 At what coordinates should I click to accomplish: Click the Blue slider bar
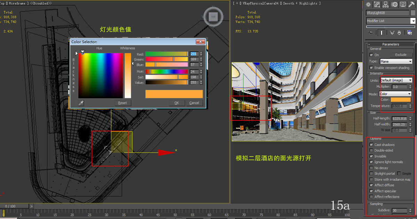click(x=167, y=65)
